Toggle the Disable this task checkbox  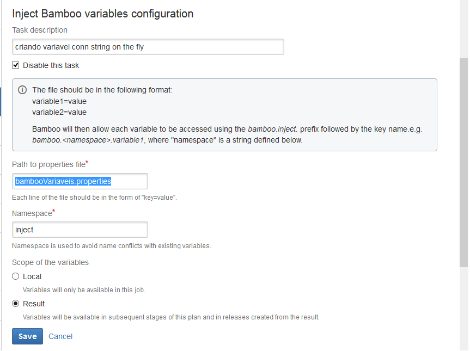(x=16, y=65)
